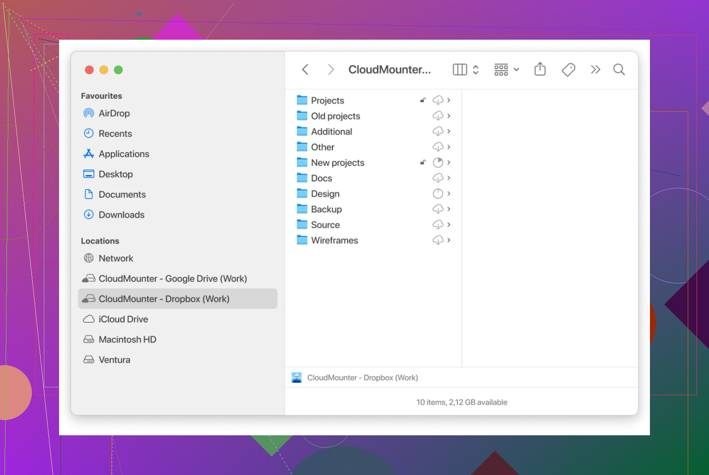Show more toolbar items double chevron
Screen dimensions: 709x475
tap(595, 70)
